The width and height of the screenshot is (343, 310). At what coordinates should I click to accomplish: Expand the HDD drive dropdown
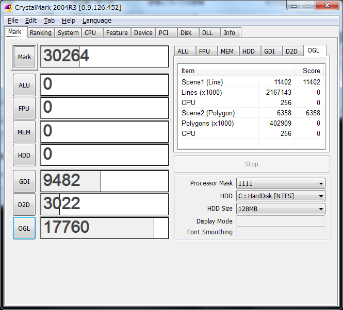[x=281, y=196]
